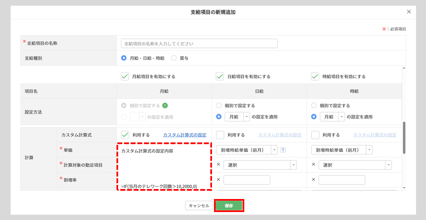Screen dimensions: 426x220
Task: Click the 月給 column header
Action: click(x=164, y=91)
